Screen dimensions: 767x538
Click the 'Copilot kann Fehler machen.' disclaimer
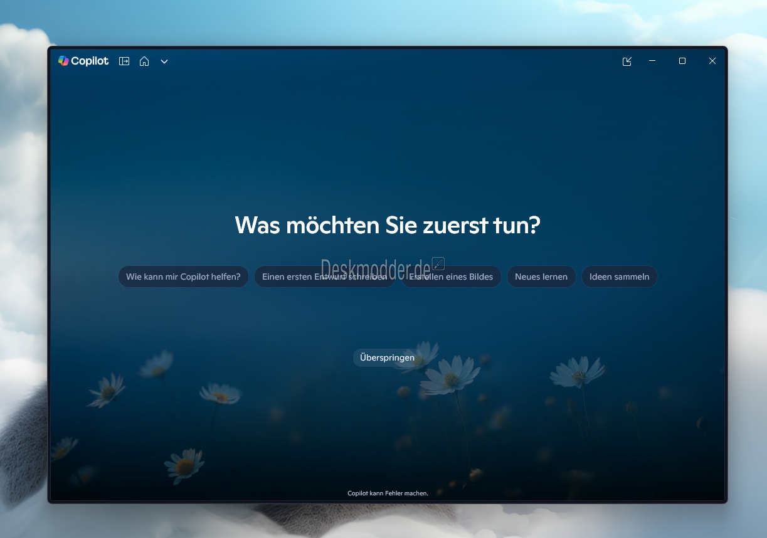pos(388,493)
